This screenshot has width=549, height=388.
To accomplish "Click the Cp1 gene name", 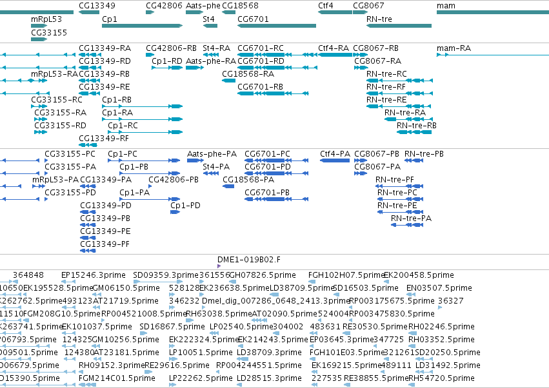I will click(110, 19).
